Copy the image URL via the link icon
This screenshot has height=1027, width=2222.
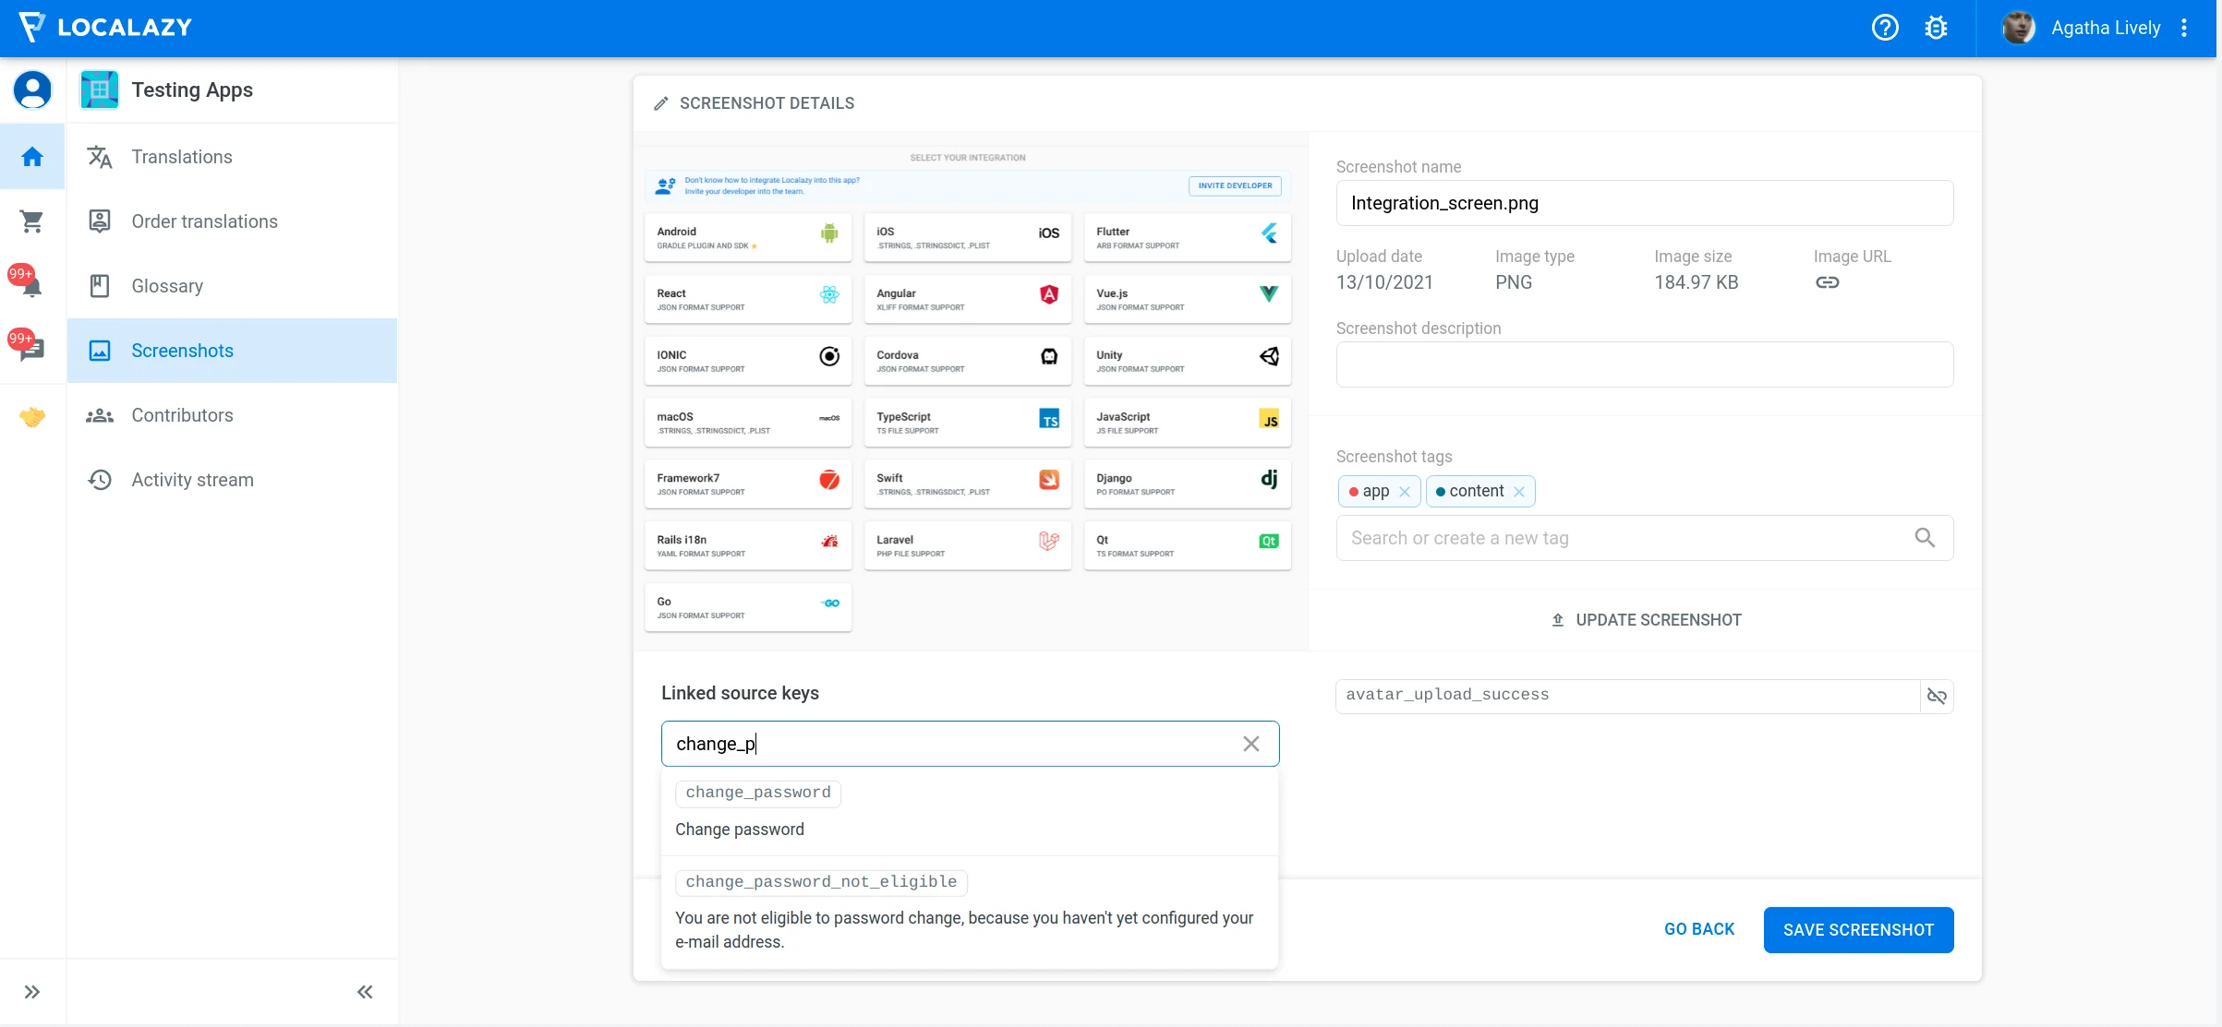(1829, 282)
